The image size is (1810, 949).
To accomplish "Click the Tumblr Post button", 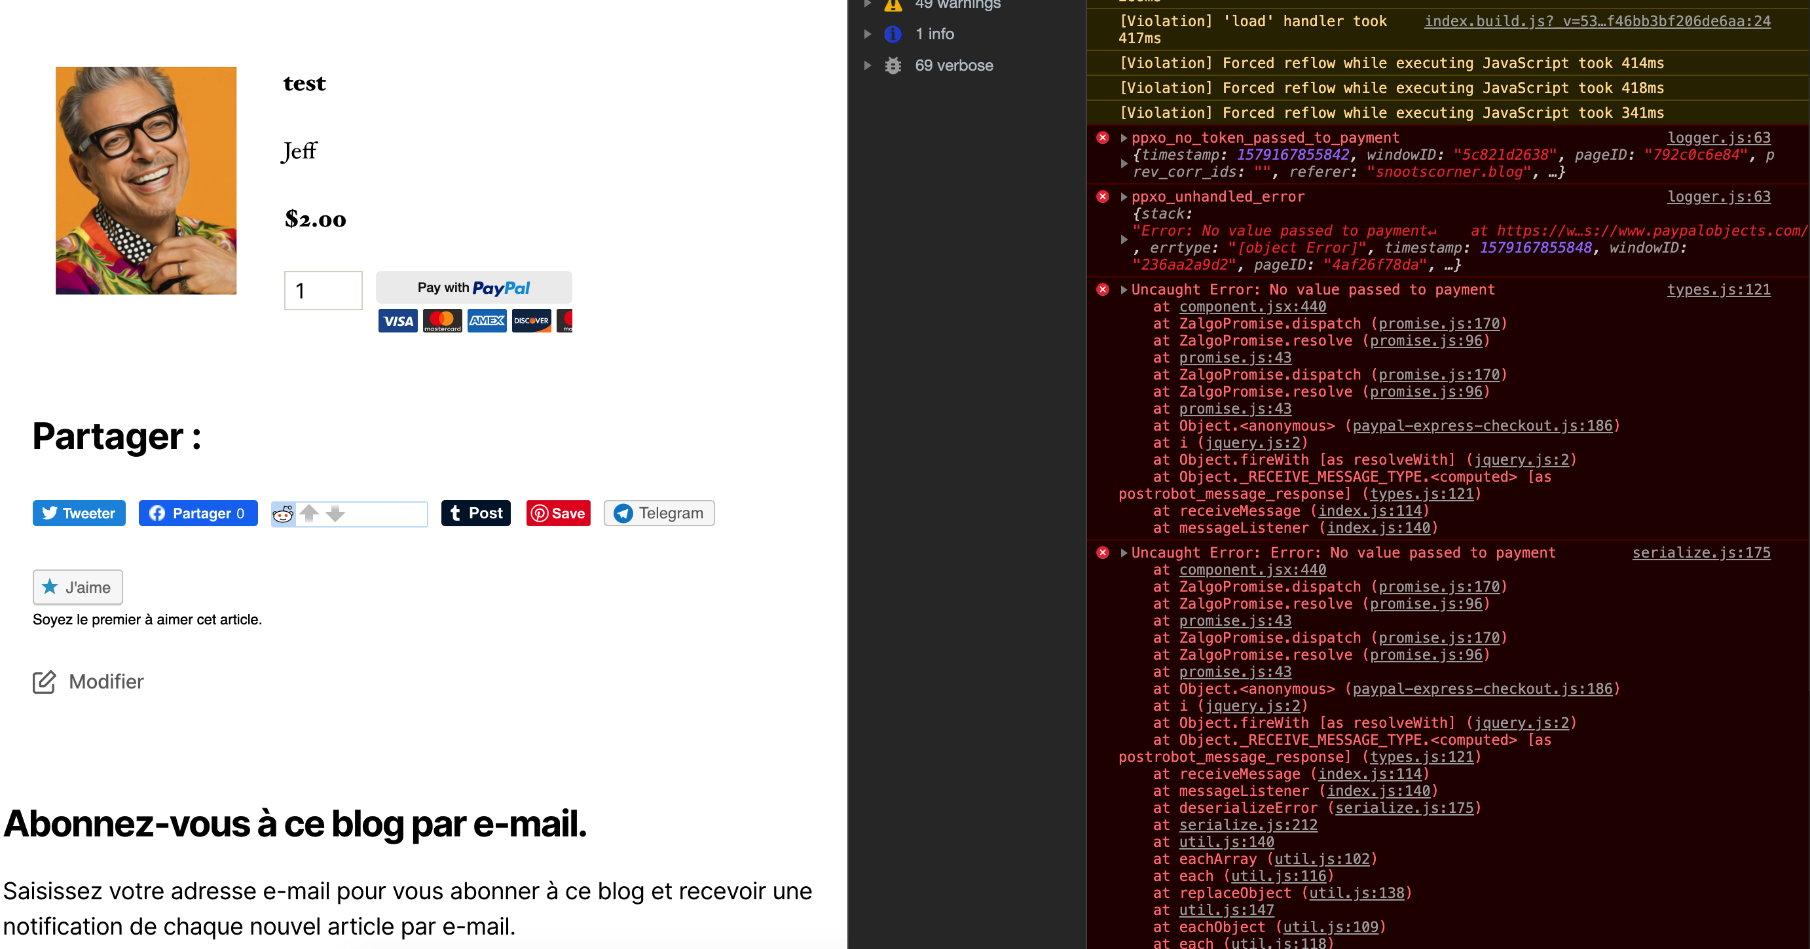I will tap(475, 514).
